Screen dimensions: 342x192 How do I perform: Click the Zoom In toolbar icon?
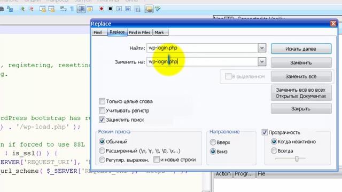(x=22, y=9)
